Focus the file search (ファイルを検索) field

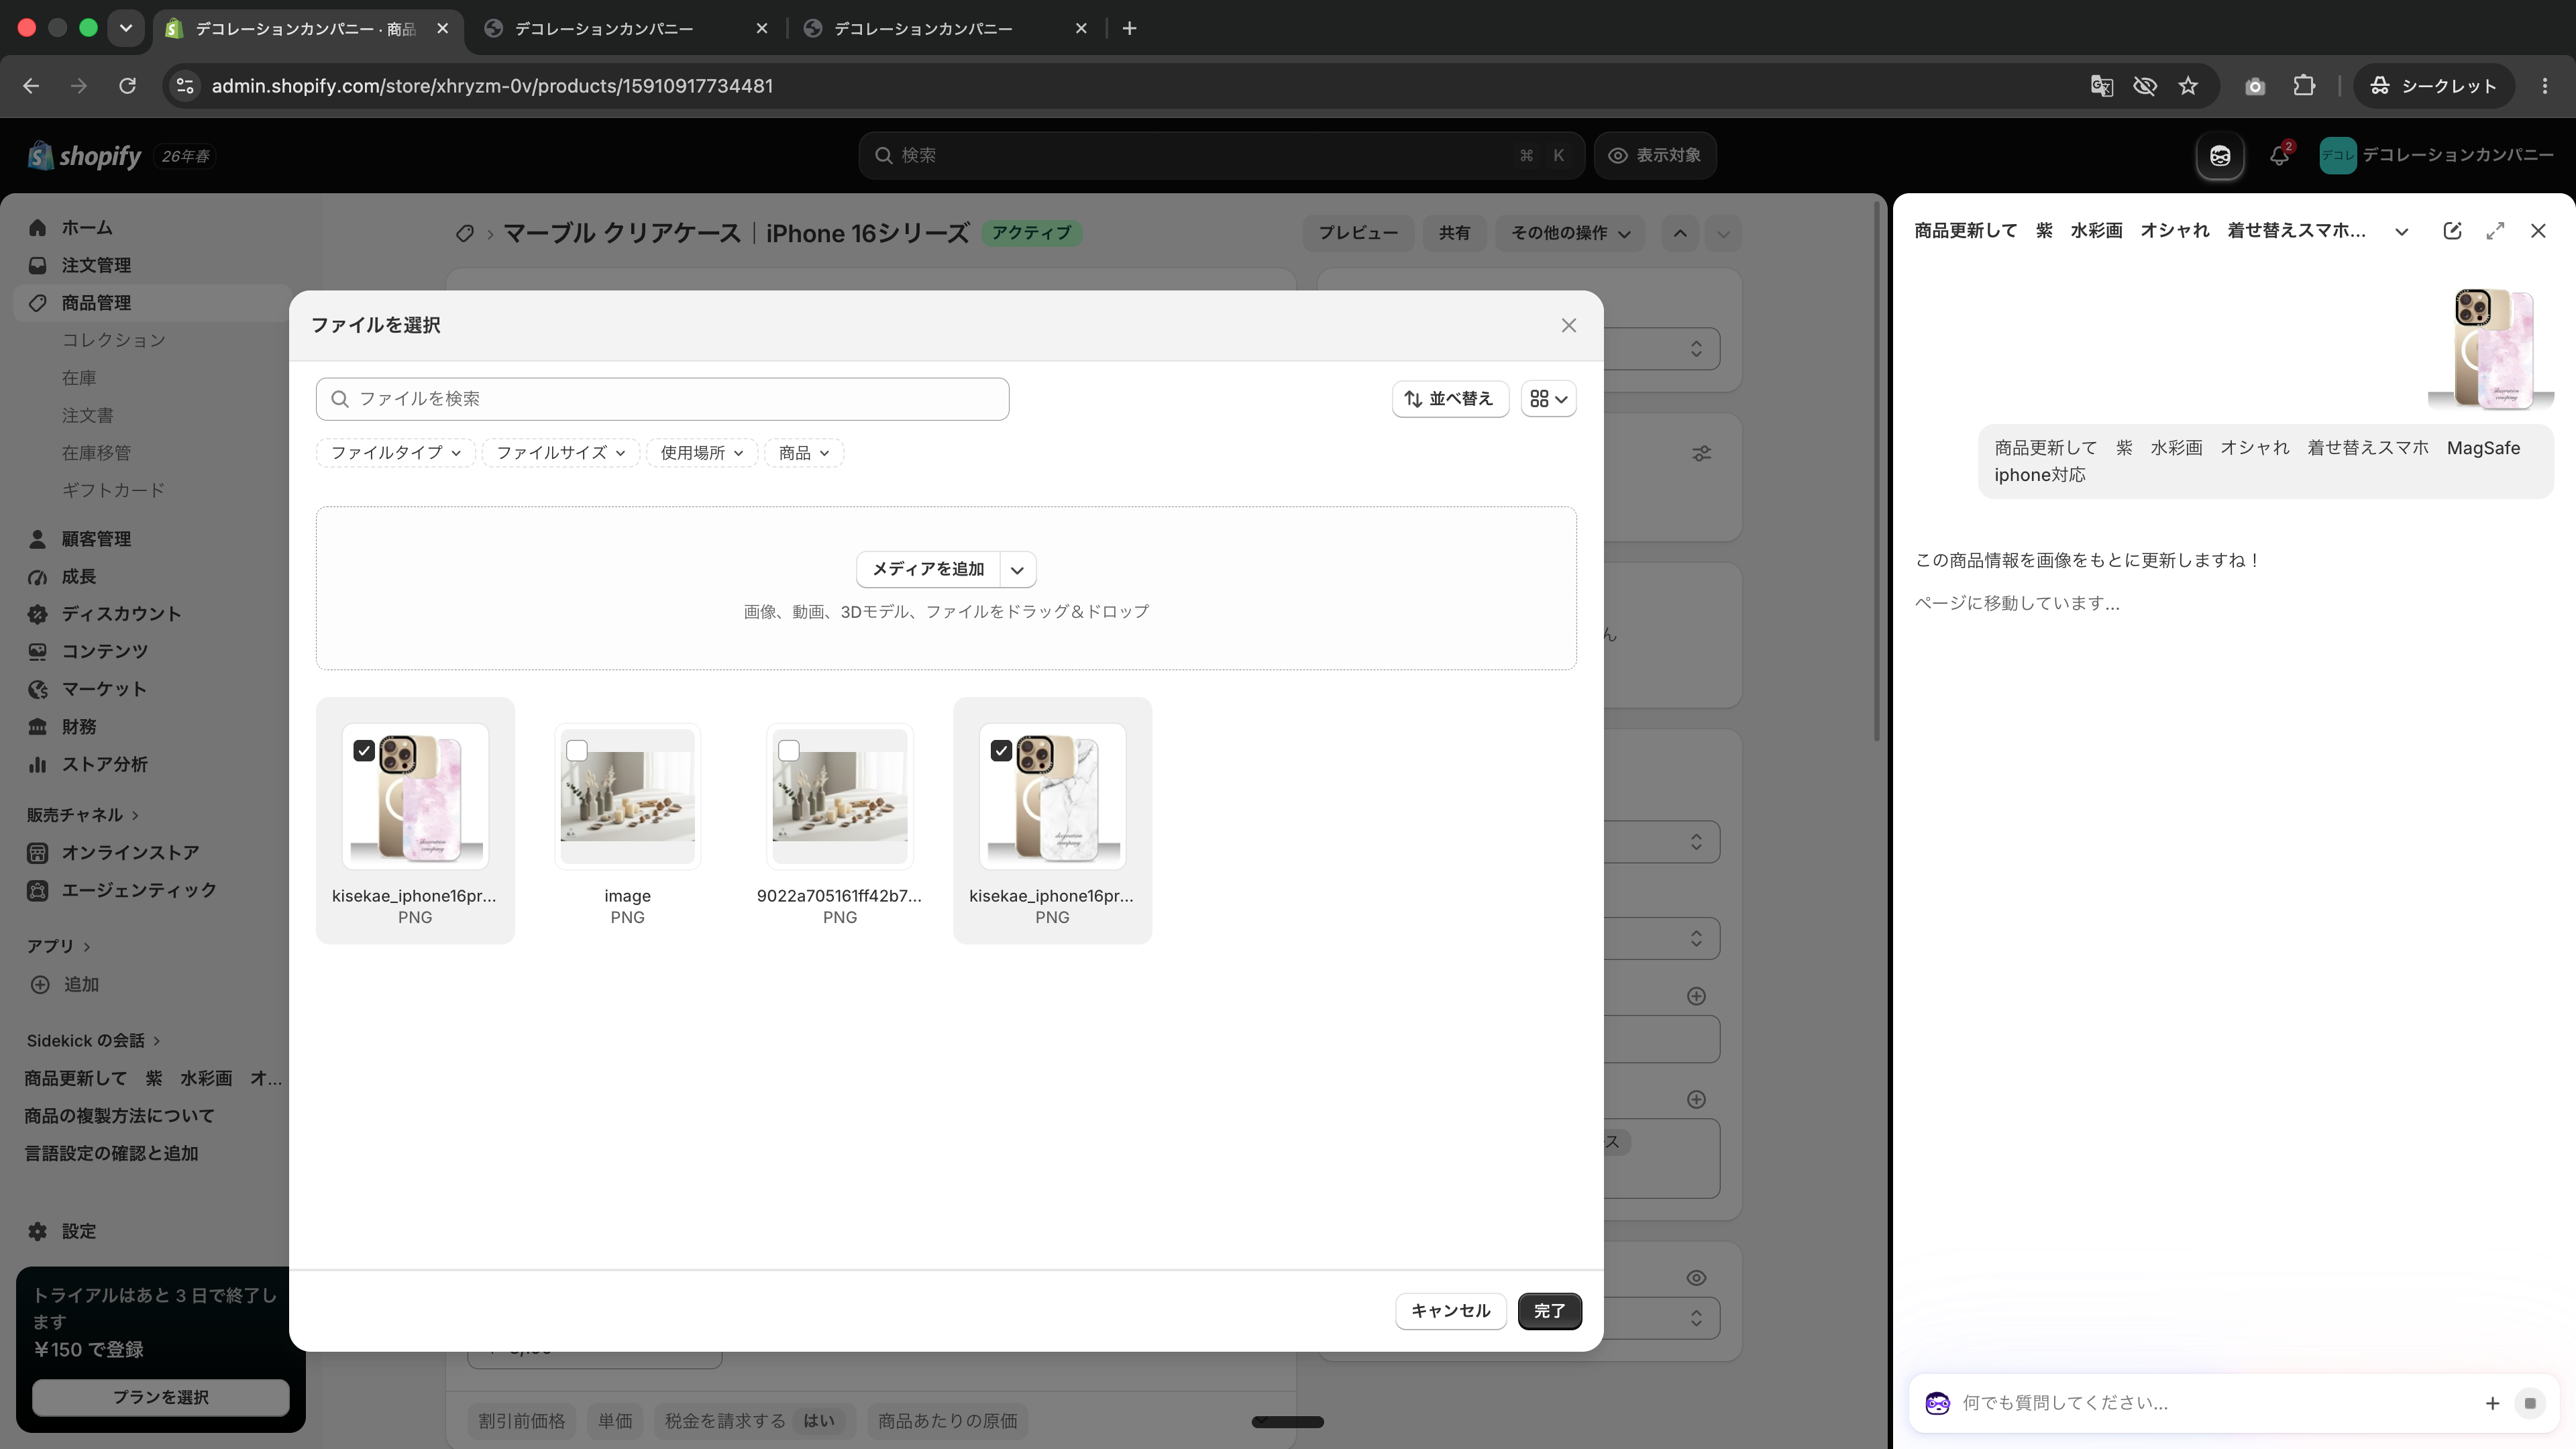point(662,399)
